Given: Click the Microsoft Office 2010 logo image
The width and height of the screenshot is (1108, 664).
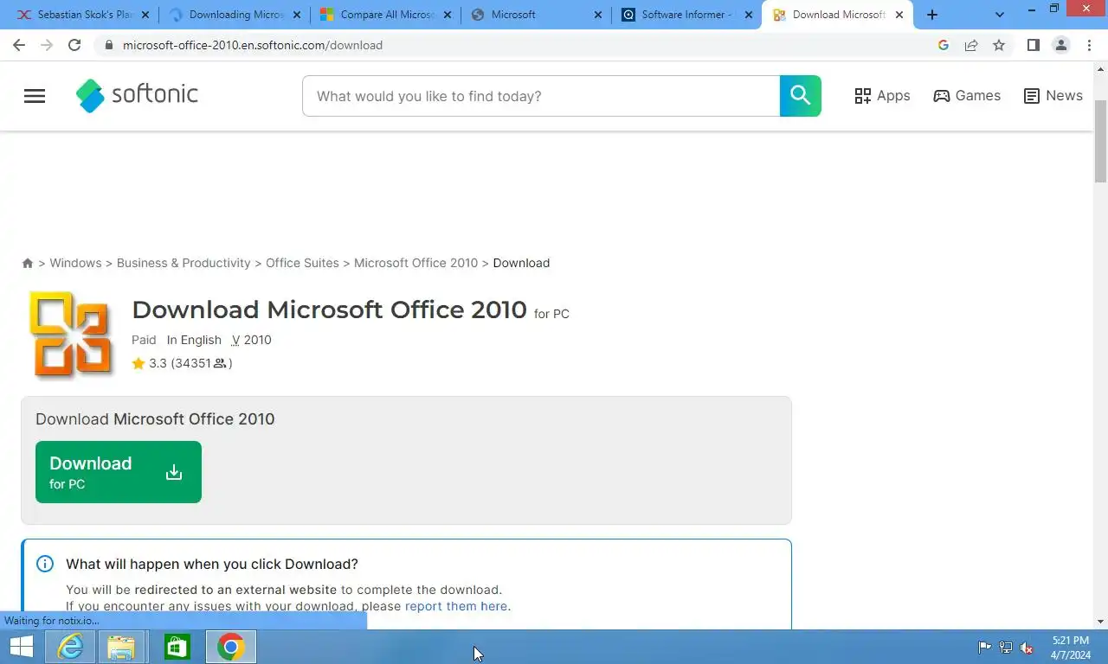Looking at the screenshot, I should click(72, 334).
